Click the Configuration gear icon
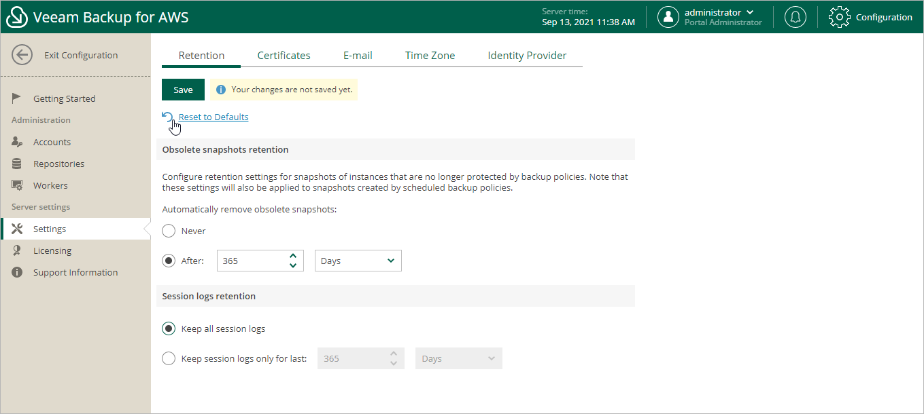The height and width of the screenshot is (414, 924). [x=840, y=17]
